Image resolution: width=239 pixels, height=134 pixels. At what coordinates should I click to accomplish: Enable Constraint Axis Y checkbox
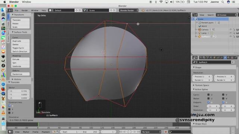[9, 109]
